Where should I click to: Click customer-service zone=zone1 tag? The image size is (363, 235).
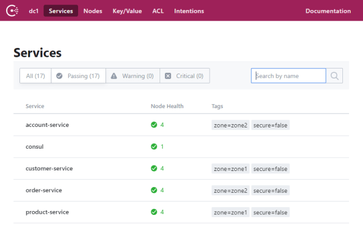tap(230, 169)
